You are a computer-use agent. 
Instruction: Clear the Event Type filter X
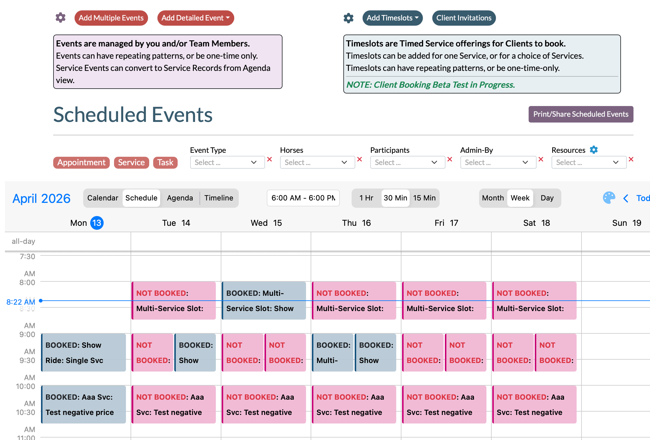[x=270, y=159]
